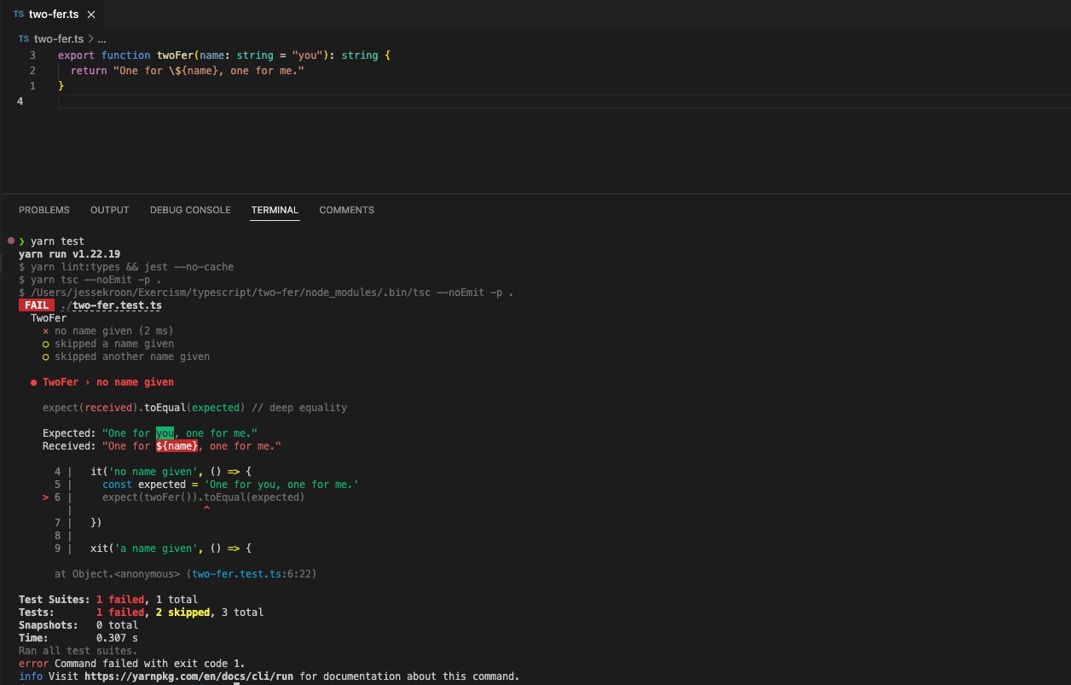Viewport: 1071px width, 685px height.
Task: Click the '2 skipped' tests summary text
Action: [182, 612]
